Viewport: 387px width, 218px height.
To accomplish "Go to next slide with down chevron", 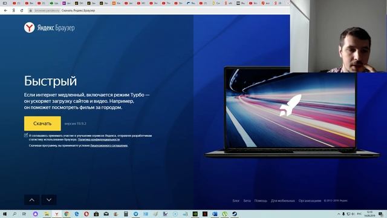I will point(49,200).
